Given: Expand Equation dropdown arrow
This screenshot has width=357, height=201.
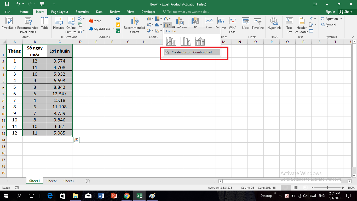Looking at the screenshot, I should (x=341, y=19).
